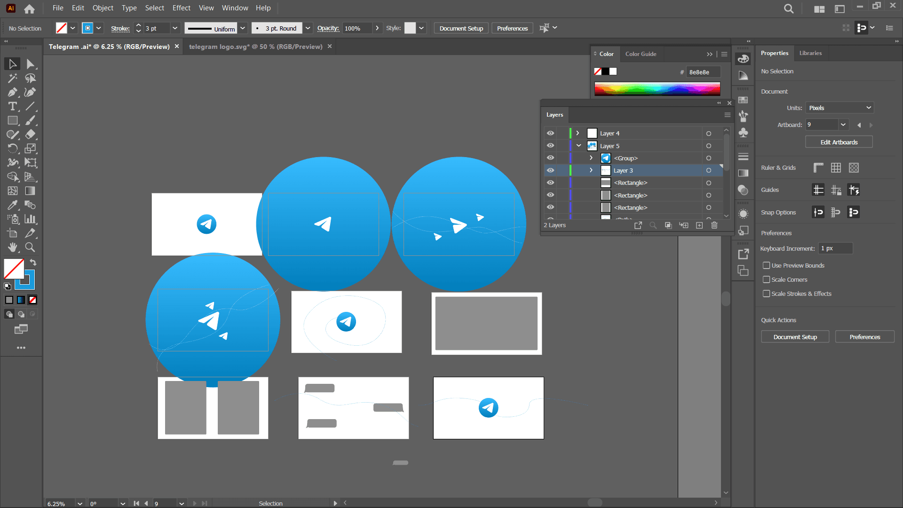This screenshot has width=903, height=508.
Task: Activate the Zoom tool
Action: tap(30, 247)
